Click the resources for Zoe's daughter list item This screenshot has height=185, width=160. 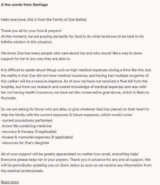click(x=25, y=143)
